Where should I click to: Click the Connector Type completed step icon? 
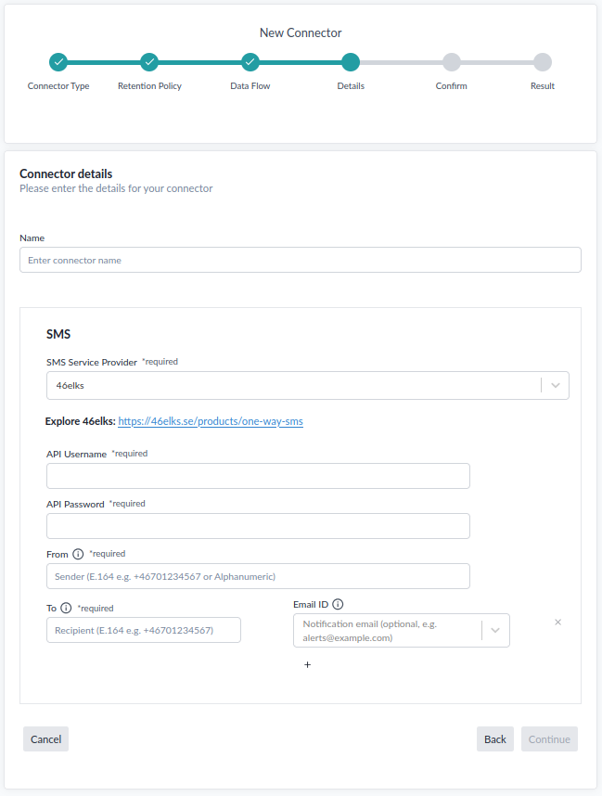[58, 62]
